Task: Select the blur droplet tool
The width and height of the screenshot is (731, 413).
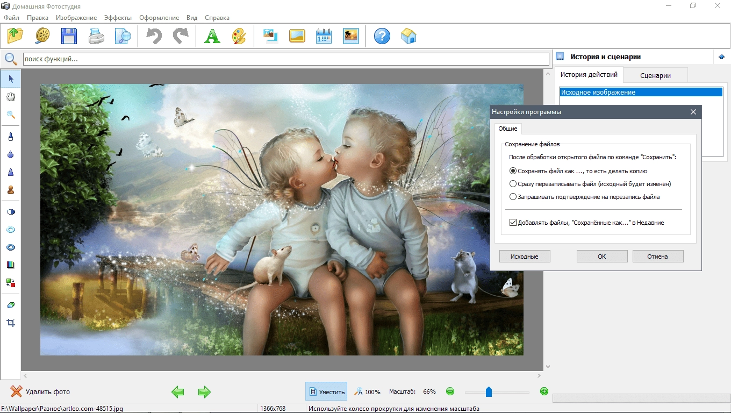Action: 11,154
